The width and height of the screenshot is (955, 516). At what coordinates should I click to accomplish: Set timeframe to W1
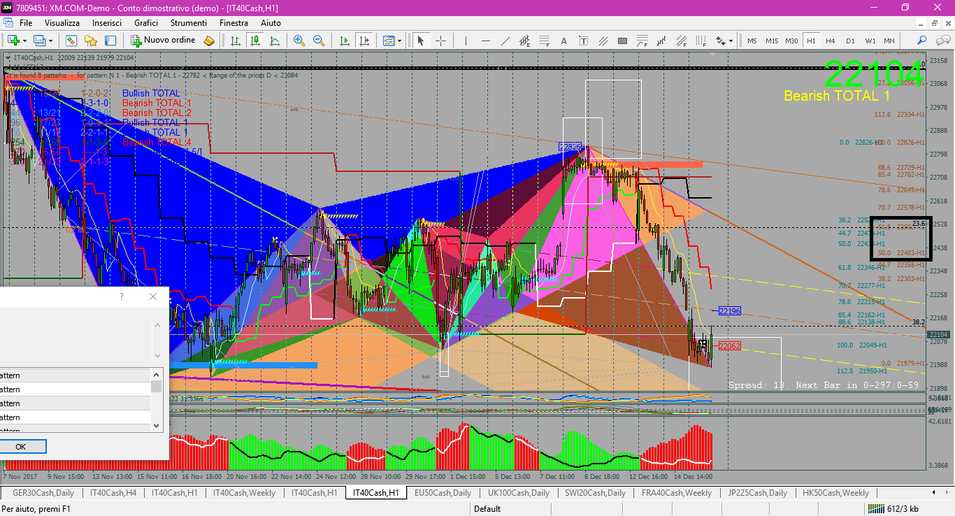click(870, 41)
